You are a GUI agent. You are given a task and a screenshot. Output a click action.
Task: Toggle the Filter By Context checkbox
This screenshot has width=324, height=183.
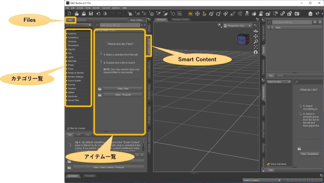68,128
